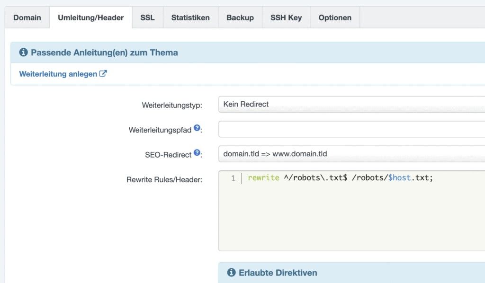Open the Backup tab
The width and height of the screenshot is (485, 283).
(240, 18)
